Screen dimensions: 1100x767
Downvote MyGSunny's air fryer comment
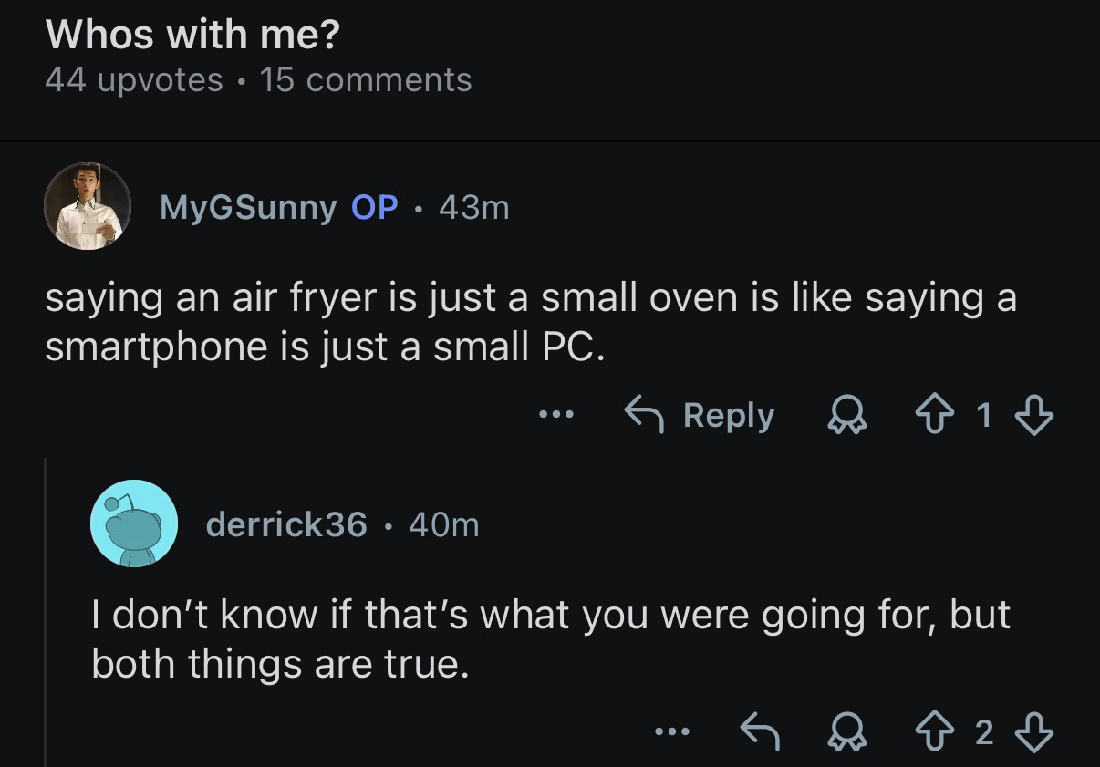[x=1034, y=417]
